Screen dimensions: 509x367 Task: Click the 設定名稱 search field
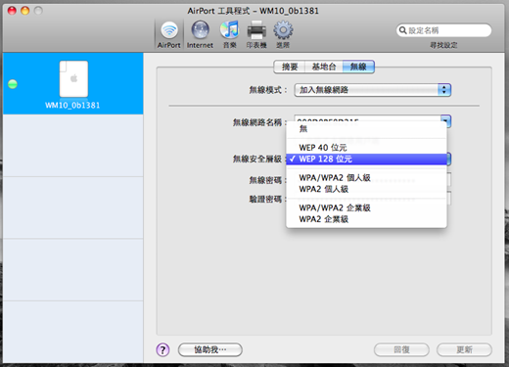tap(444, 30)
